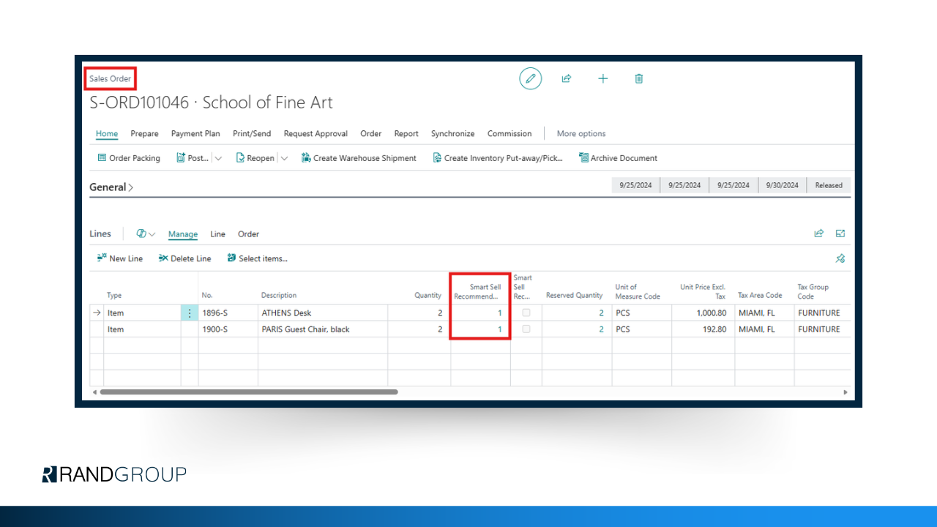Click the row selector arrow on ATHENS Desk row

(x=96, y=313)
